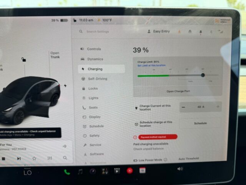Screen dimensions: 246x185
Task: Adjust the charge limit slider handle
Action: [x=203, y=75]
